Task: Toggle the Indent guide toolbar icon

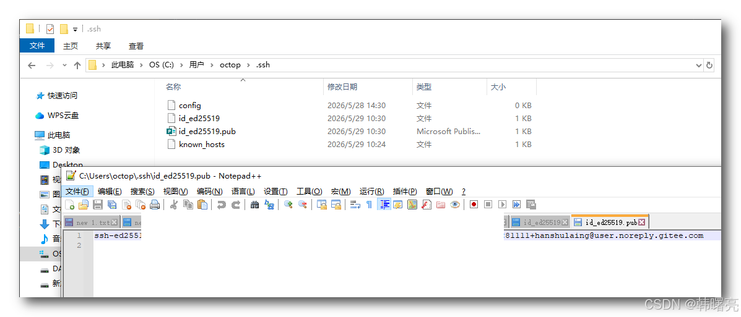Action: (x=384, y=205)
